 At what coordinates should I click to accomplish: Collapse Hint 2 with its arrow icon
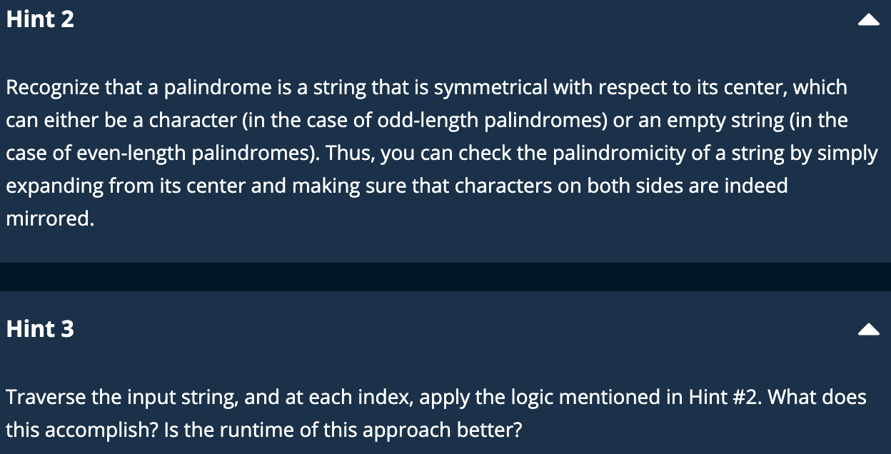coord(868,21)
